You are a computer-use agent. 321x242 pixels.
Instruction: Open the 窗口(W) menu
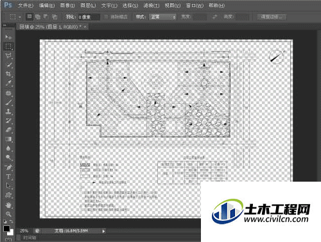tap(195, 5)
